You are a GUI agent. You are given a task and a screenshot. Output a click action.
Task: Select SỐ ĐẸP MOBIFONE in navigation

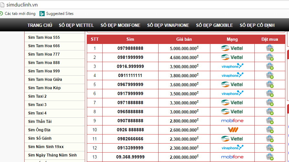coord(120,25)
